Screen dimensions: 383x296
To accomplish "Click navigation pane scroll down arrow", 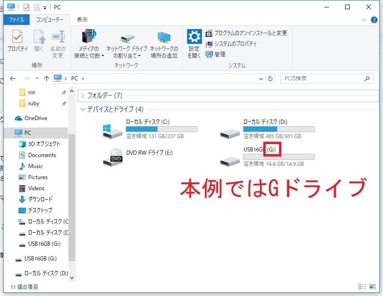I will [x=72, y=278].
